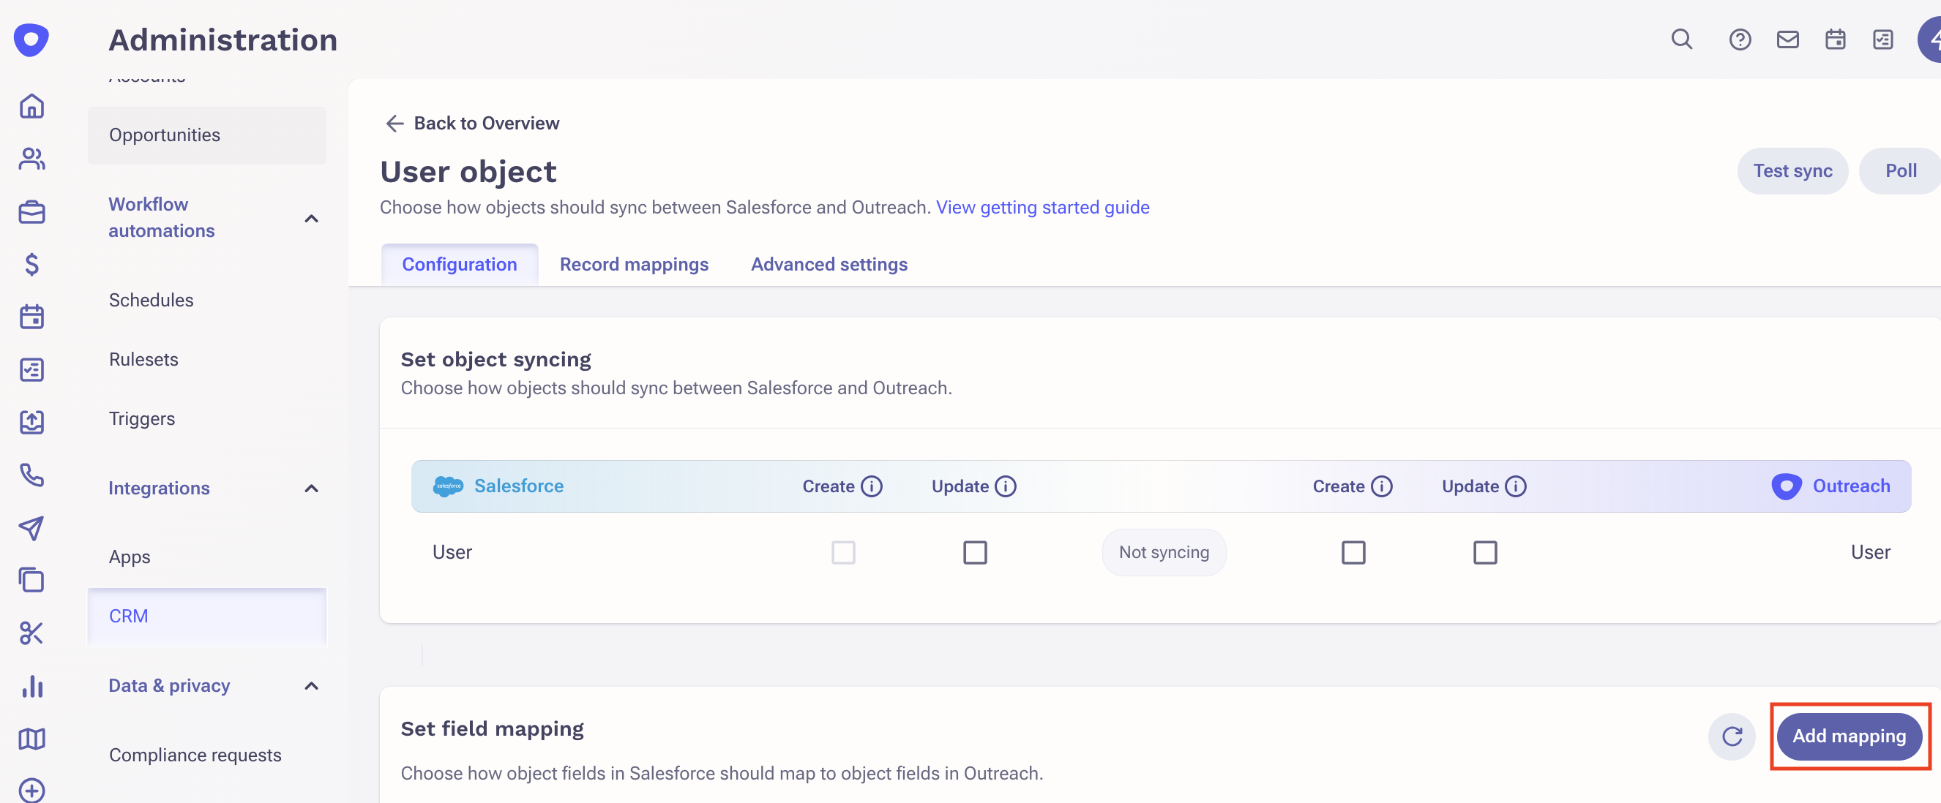Click the User object heading
The width and height of the screenshot is (1941, 803).
(x=468, y=172)
